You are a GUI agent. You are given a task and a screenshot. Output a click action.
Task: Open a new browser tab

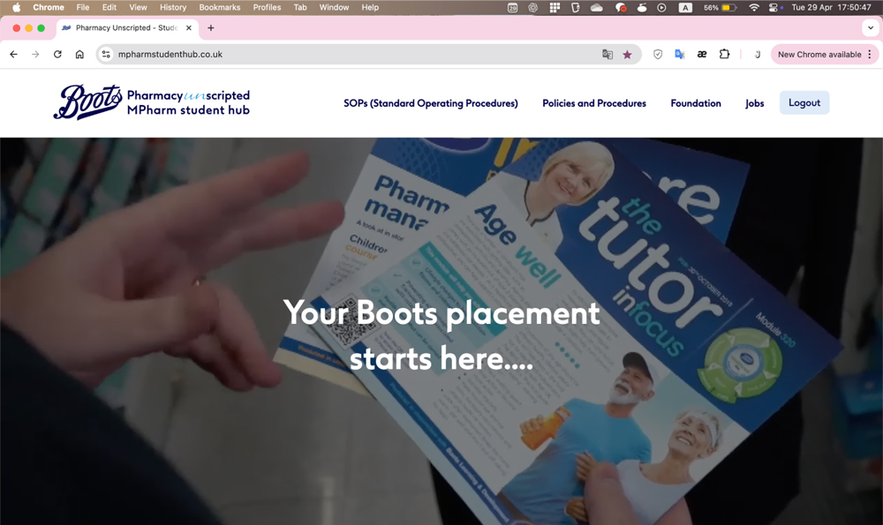click(211, 28)
